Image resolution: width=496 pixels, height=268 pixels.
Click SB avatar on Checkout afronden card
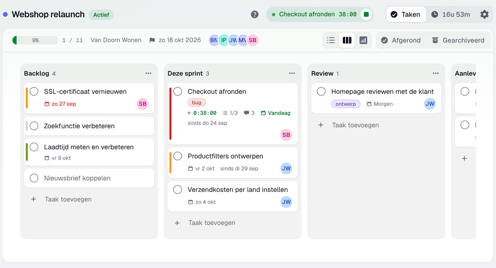tap(286, 135)
